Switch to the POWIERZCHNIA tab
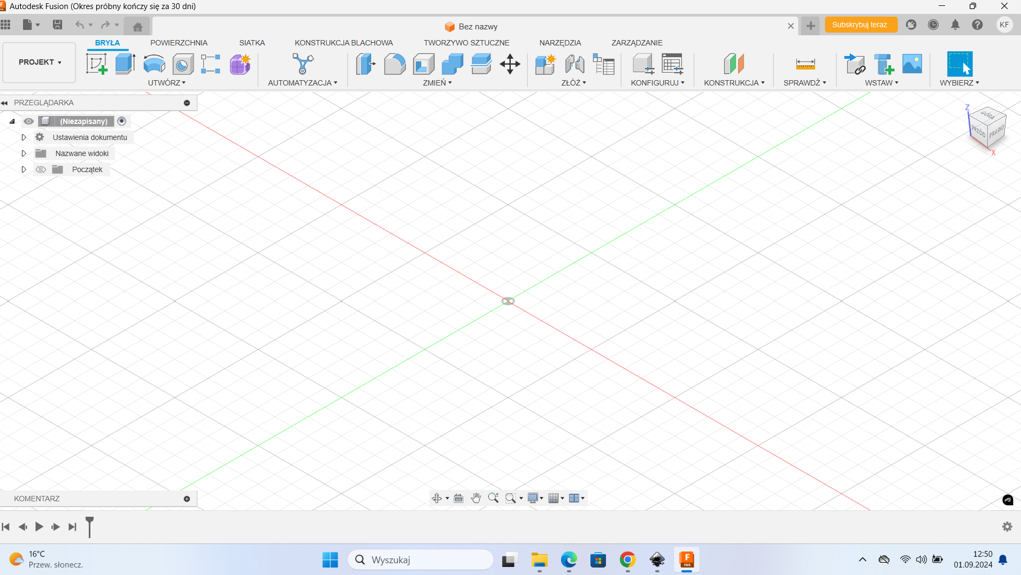 [x=179, y=43]
